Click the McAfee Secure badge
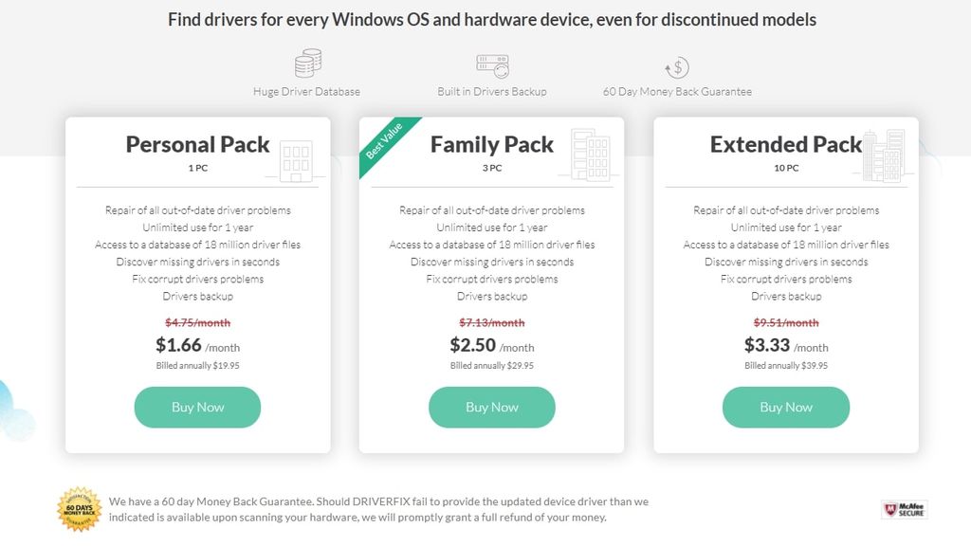 [x=906, y=509]
